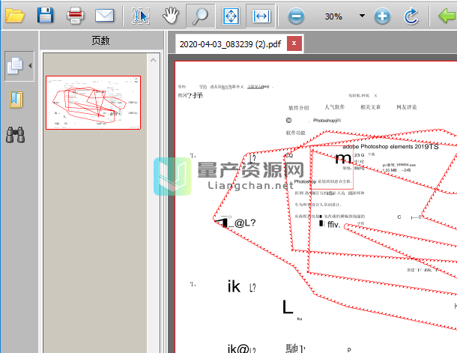Select the page 1 thumbnail
The width and height of the screenshot is (457, 353).
[93, 103]
